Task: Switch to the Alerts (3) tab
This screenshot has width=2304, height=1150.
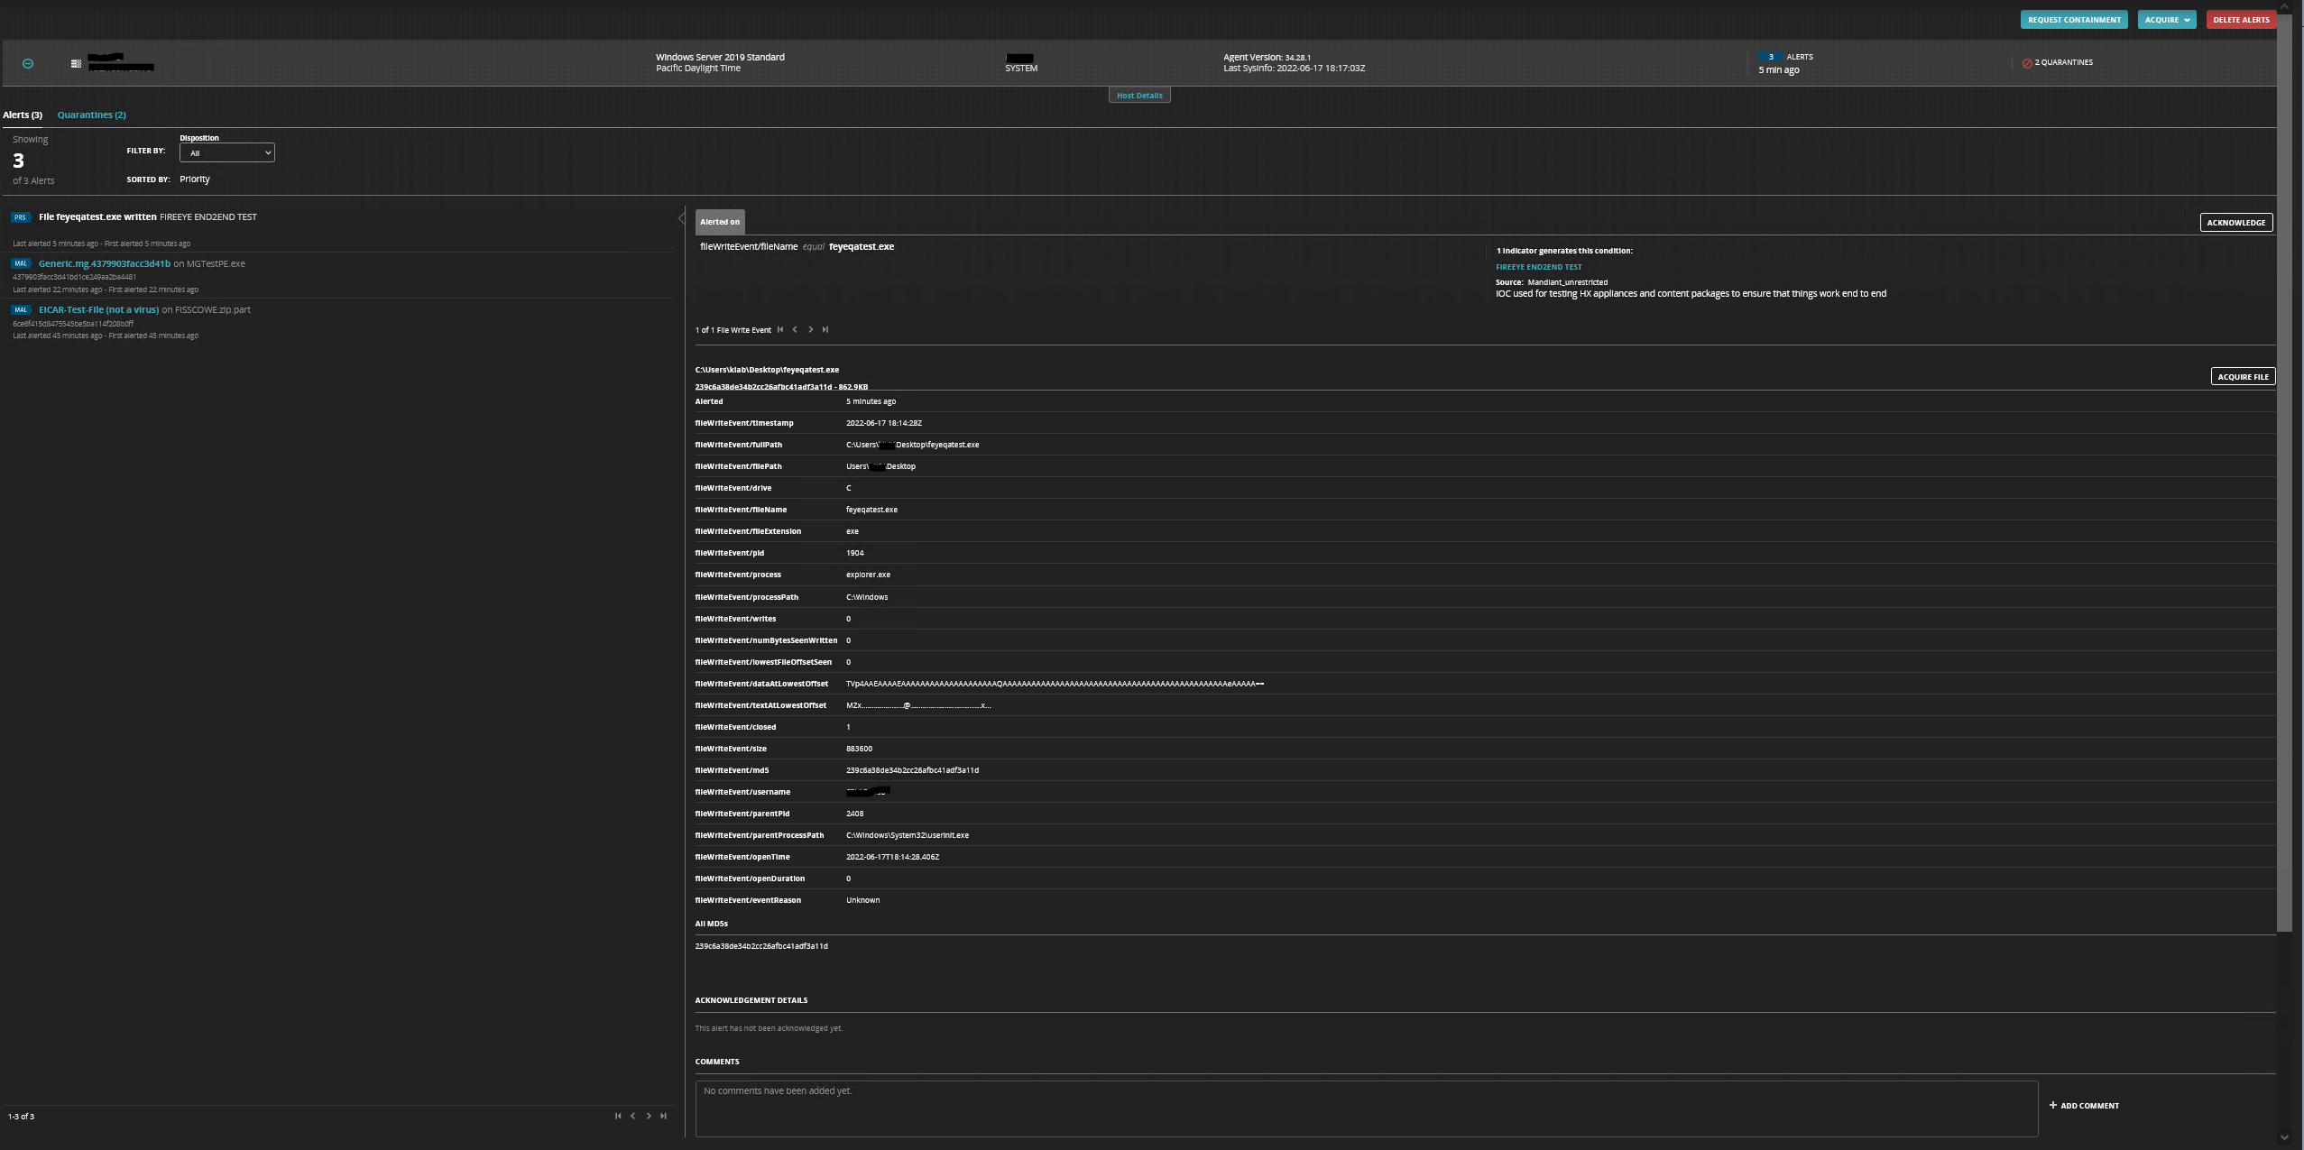Action: coord(23,115)
